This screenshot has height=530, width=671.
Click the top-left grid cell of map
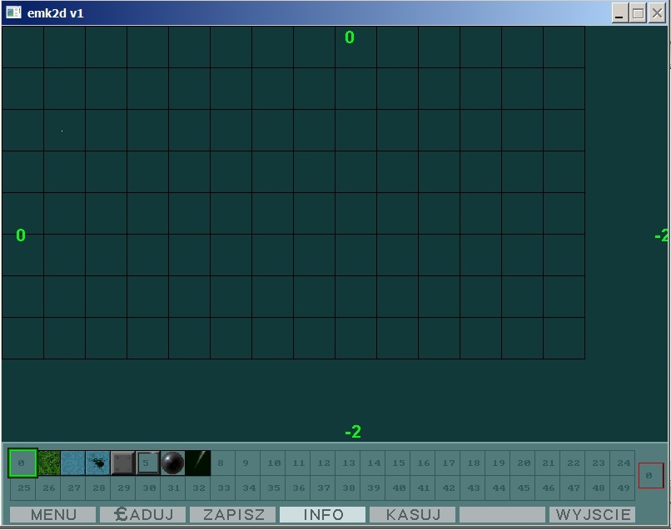(x=22, y=47)
